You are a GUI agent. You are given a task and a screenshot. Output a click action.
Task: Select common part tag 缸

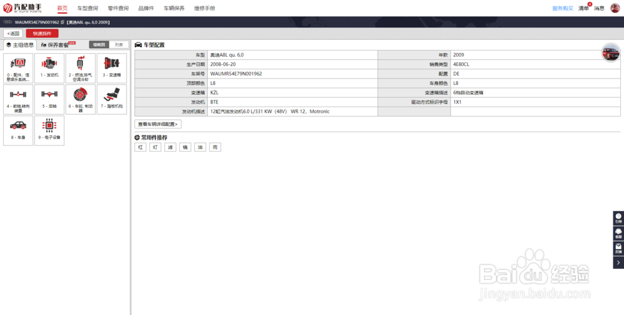tap(140, 147)
